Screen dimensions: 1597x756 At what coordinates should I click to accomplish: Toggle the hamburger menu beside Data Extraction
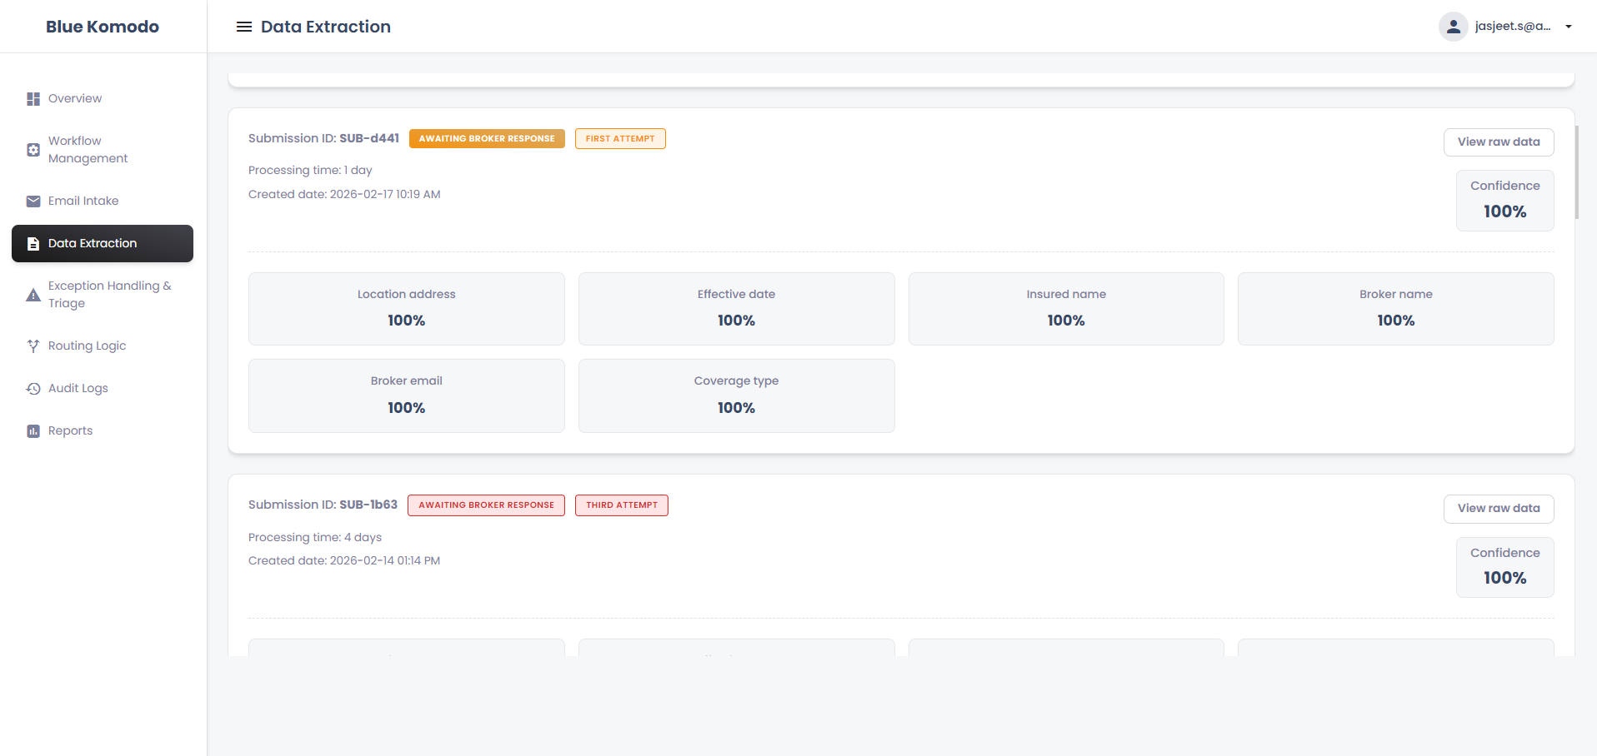click(244, 27)
